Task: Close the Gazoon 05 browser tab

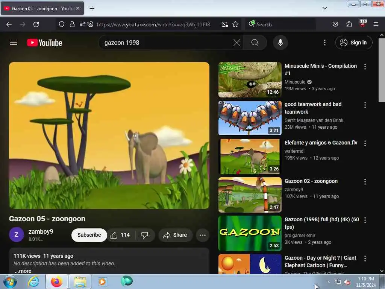Action: (x=78, y=8)
